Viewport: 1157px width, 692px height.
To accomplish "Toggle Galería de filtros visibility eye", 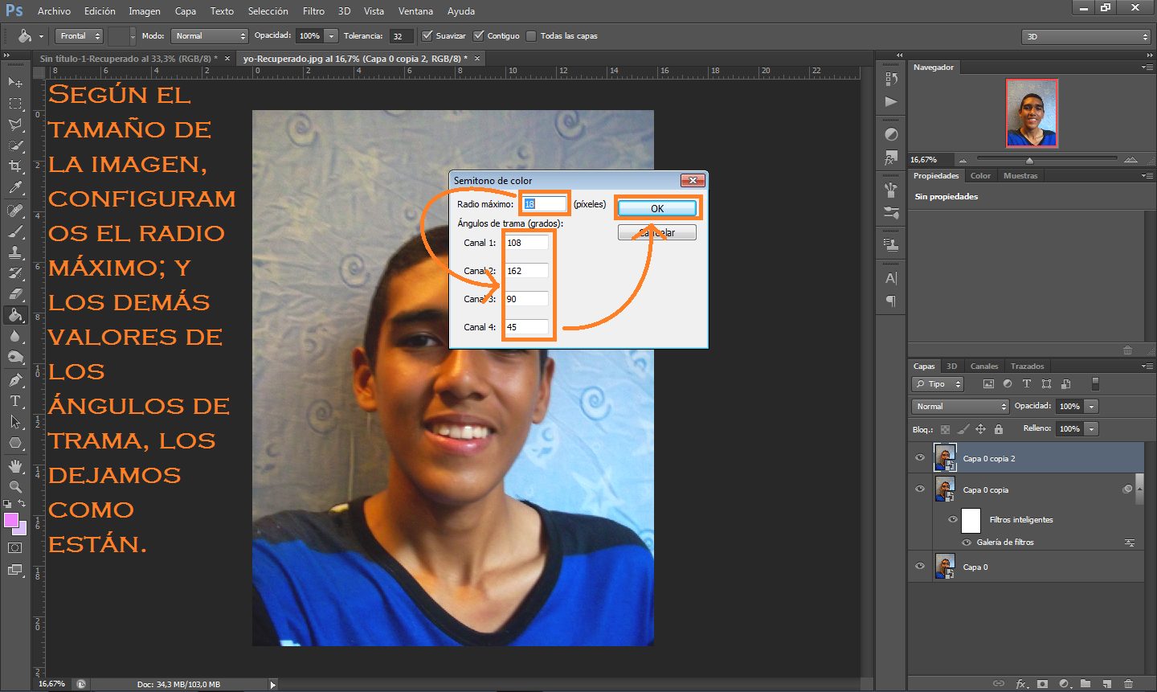I will [x=967, y=543].
